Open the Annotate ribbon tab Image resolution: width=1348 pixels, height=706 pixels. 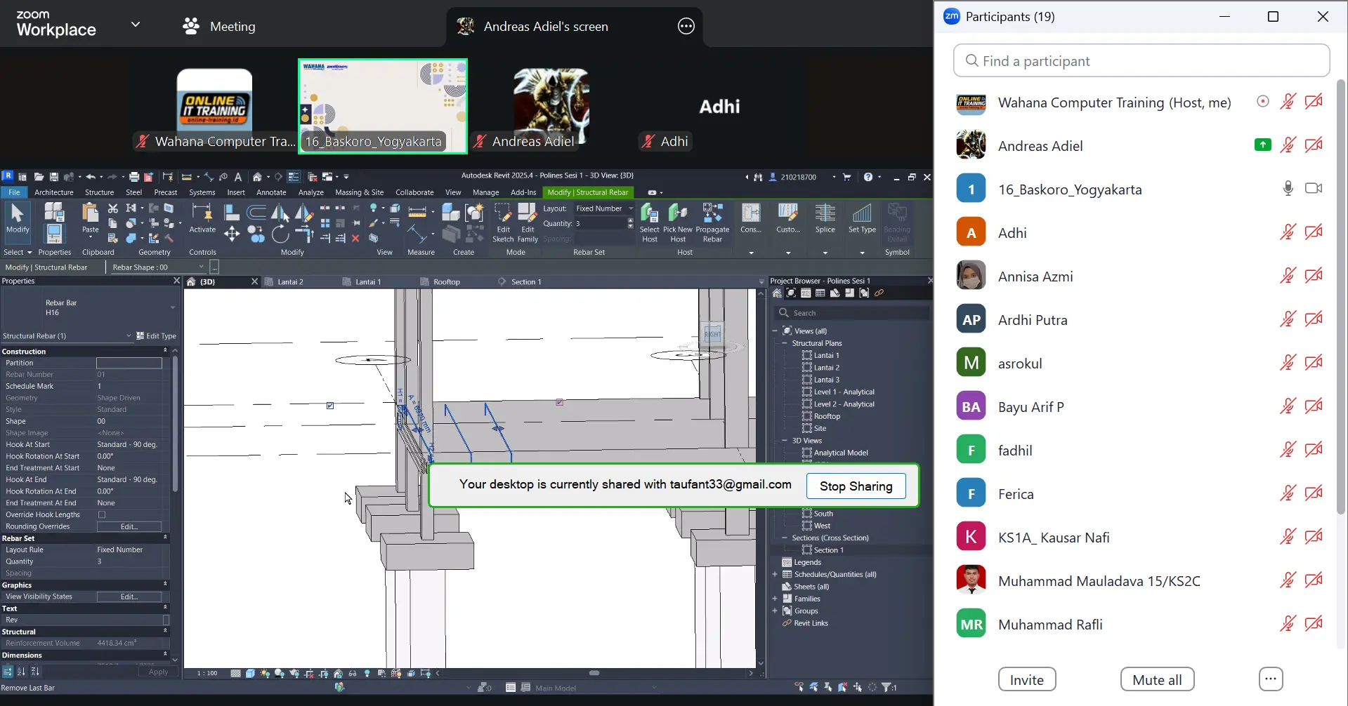click(x=271, y=192)
